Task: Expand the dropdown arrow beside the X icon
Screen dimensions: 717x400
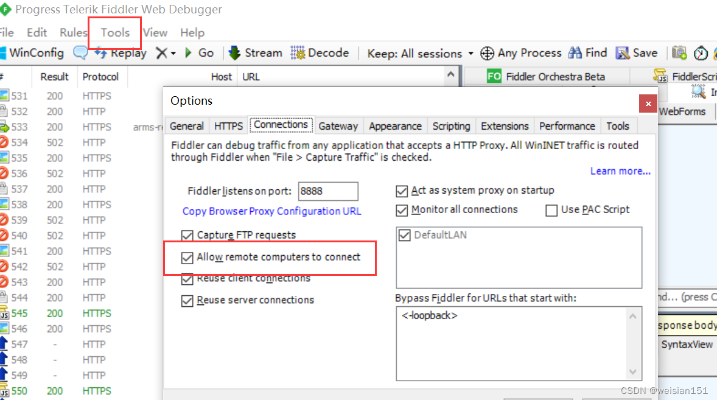Action: 172,53
